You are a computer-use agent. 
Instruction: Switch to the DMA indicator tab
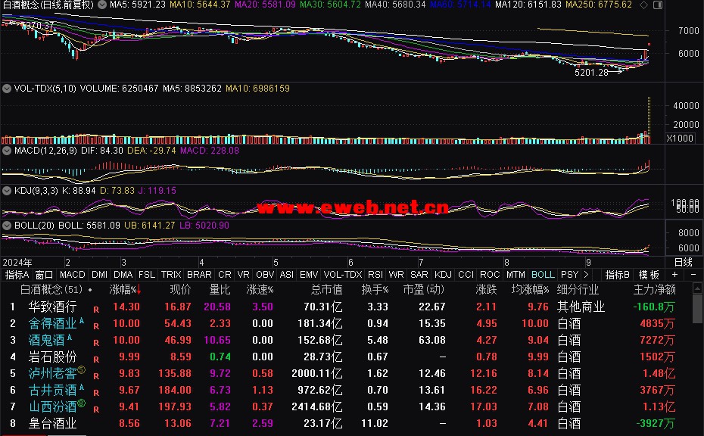pos(123,274)
